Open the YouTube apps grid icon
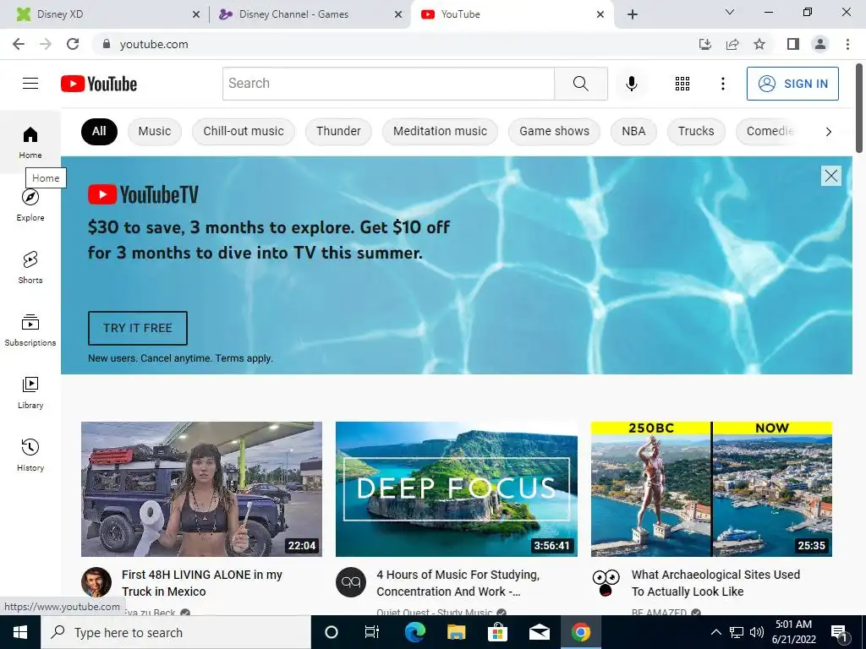The height and width of the screenshot is (649, 866). 682,84
